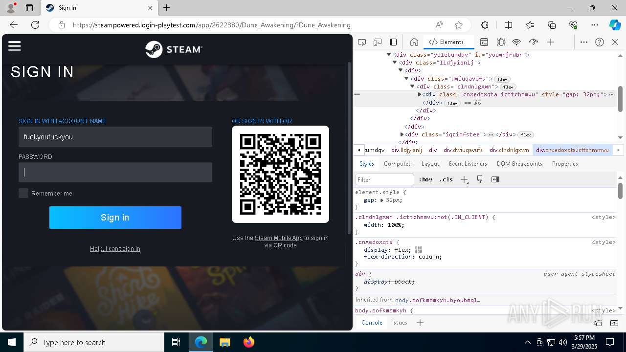
Task: Open browser Extensions puzzle icon
Action: 485,25
